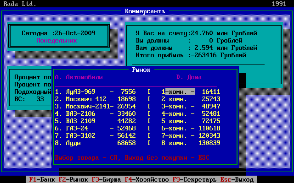Click the date 26-Oct-2009
The image size is (294, 183).
75,33
